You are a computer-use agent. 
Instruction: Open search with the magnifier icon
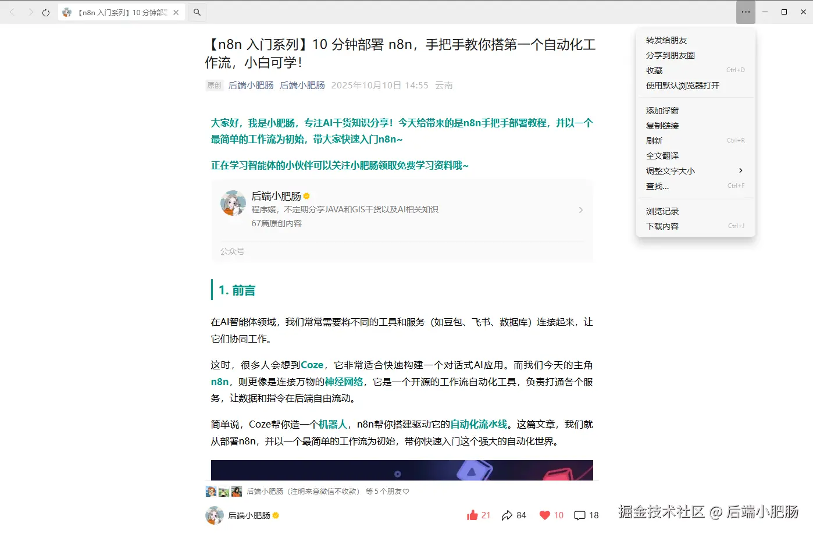[x=197, y=12]
